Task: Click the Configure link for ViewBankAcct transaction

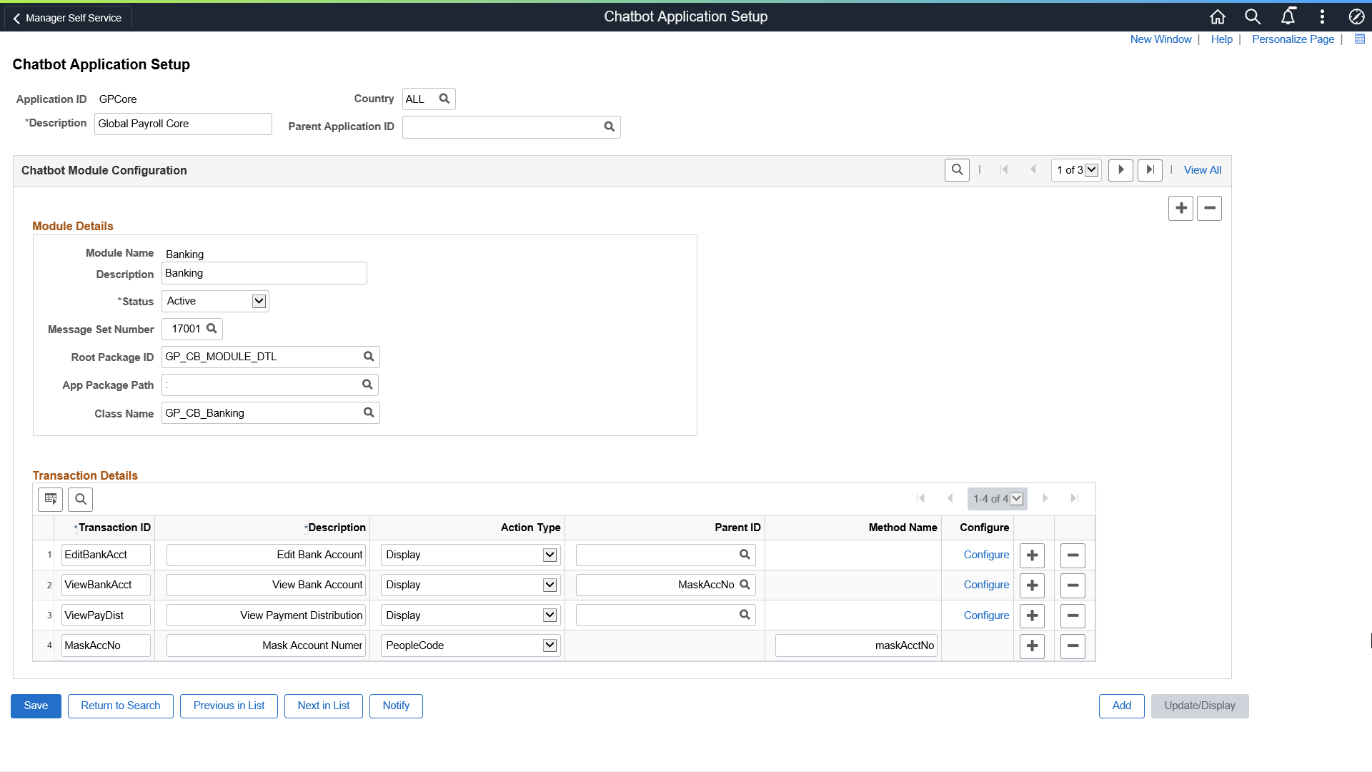Action: pyautogui.click(x=985, y=585)
